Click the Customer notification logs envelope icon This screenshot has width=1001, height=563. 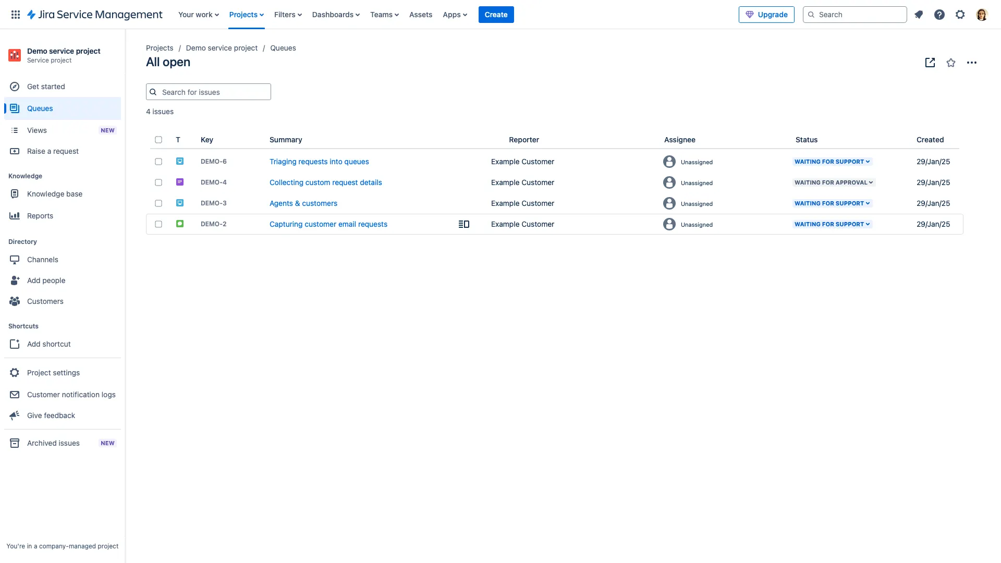[15, 395]
